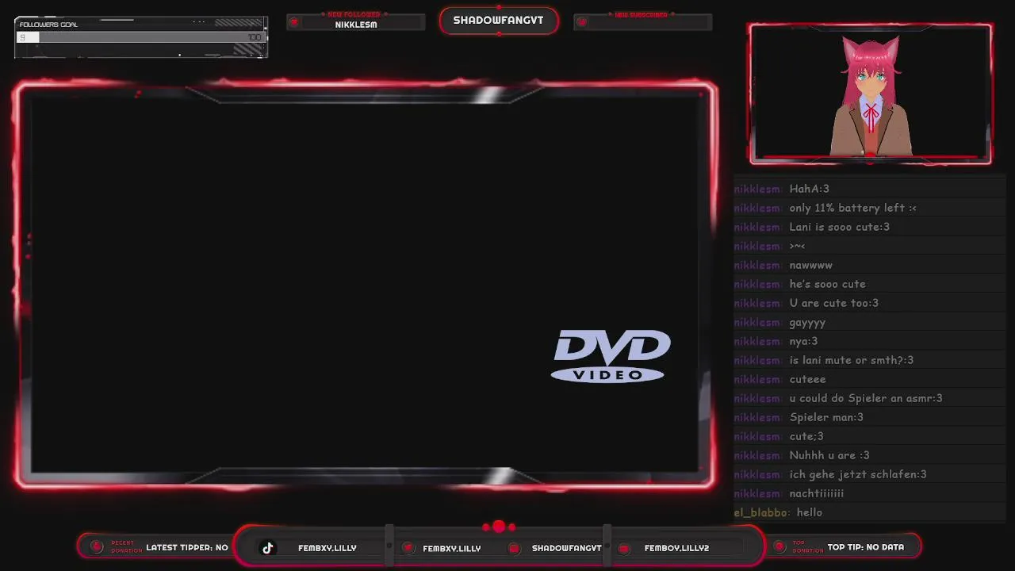This screenshot has height=571, width=1015.
Task: Click nikklesm username beside 'HahA:3'
Action: pos(757,189)
